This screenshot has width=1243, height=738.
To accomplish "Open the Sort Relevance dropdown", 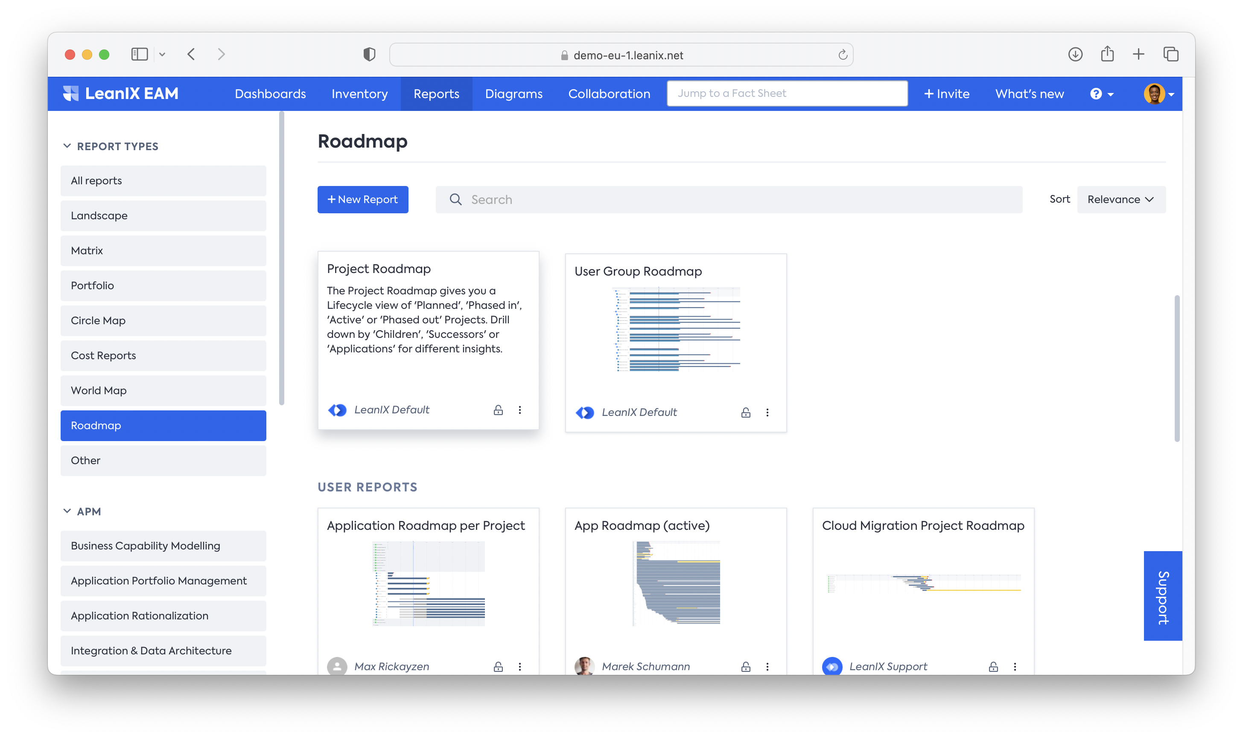I will [1120, 199].
